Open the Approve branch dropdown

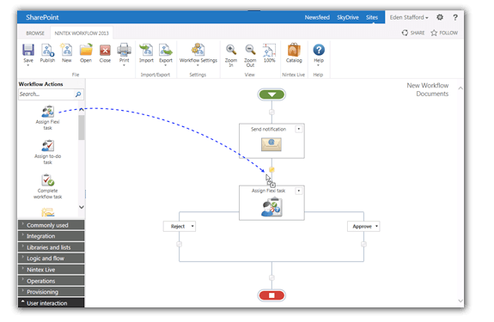pos(376,227)
